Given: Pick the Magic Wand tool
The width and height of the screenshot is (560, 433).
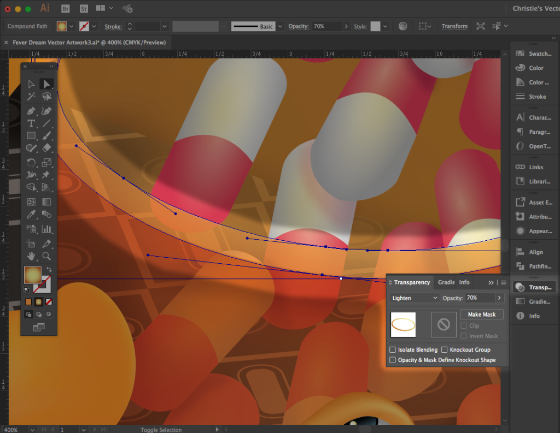Looking at the screenshot, I should point(31,97).
